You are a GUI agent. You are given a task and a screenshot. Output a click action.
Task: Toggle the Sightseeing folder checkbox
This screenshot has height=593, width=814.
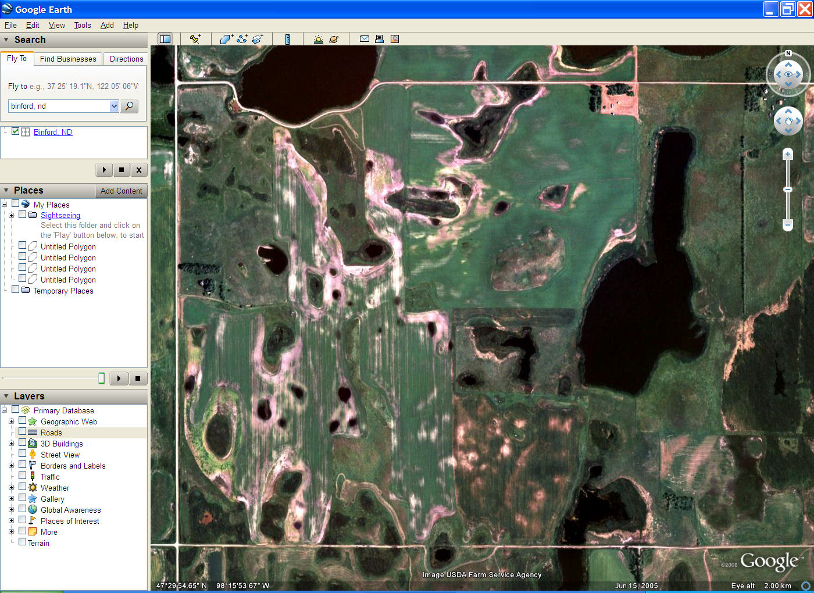point(22,215)
